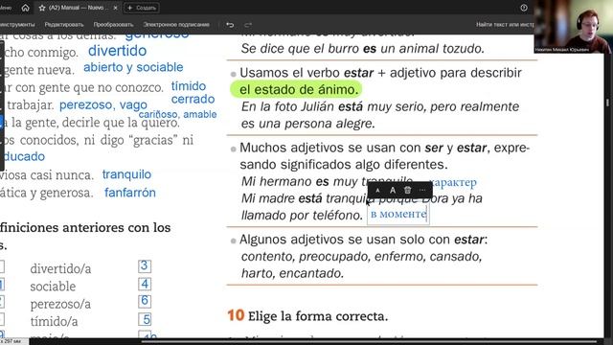The image size is (613, 345).
Task: Select the 'perezoso, vago' annotation
Action: [103, 104]
